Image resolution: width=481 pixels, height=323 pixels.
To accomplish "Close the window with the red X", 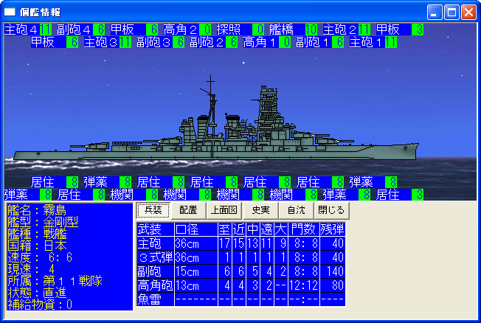I will (468, 13).
